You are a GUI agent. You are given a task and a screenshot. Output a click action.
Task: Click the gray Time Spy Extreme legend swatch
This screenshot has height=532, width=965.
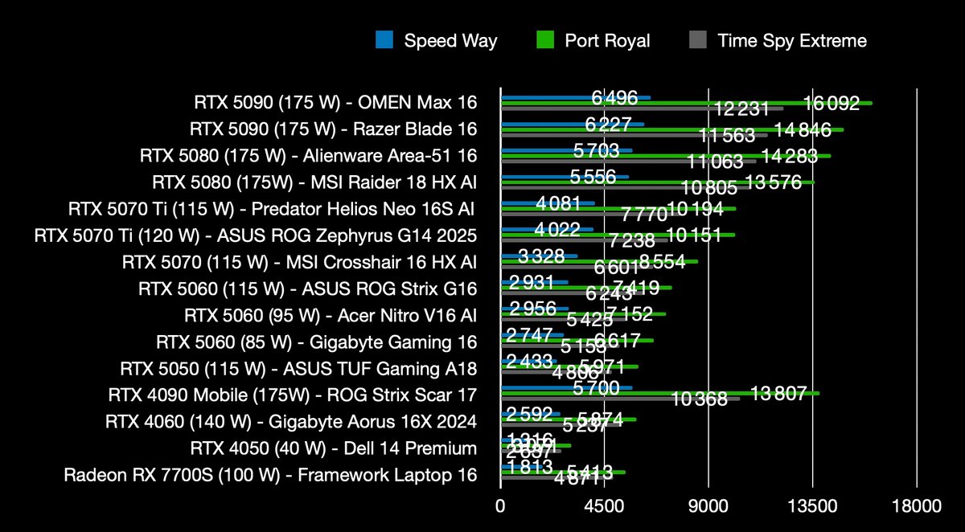tap(698, 40)
